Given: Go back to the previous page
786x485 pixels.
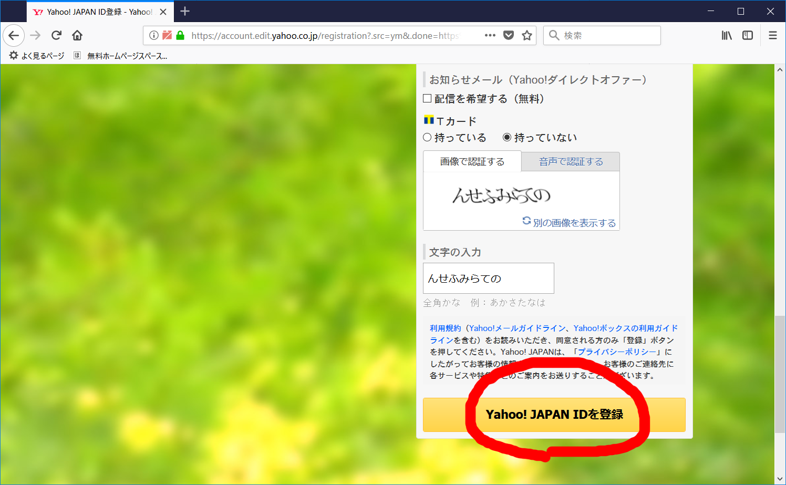Looking at the screenshot, I should pyautogui.click(x=14, y=35).
